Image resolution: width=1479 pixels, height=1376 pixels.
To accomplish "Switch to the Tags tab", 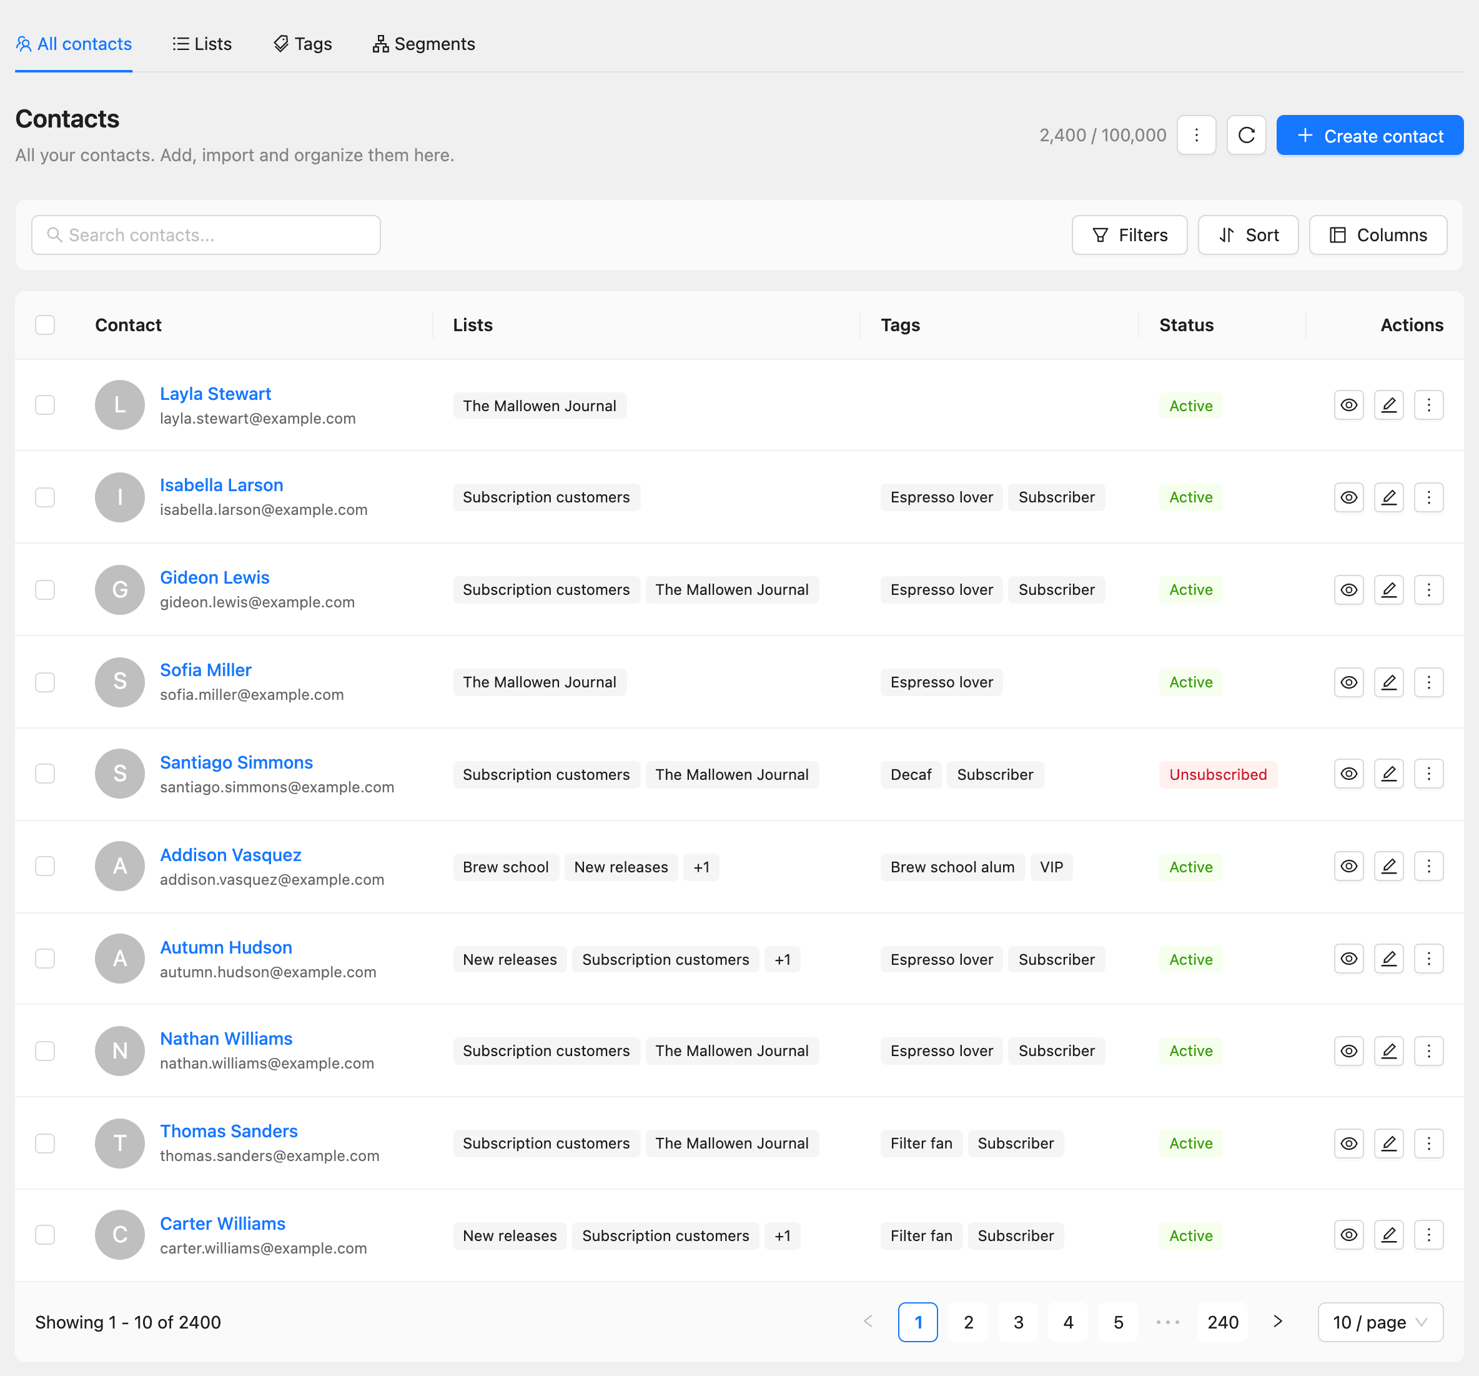I will (302, 44).
